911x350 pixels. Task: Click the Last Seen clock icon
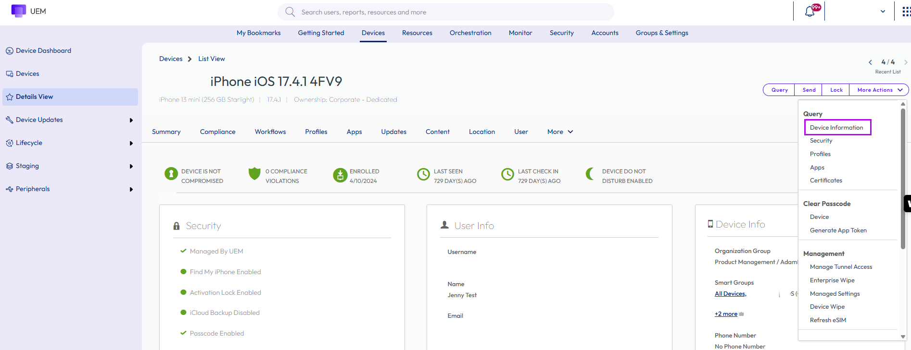(x=423, y=174)
